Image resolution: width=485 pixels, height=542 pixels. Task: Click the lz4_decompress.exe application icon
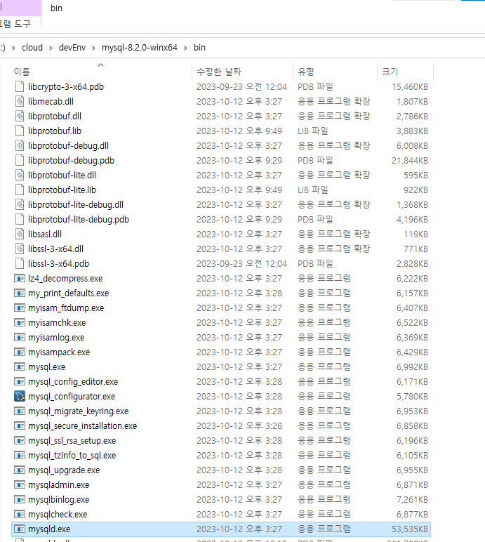pyautogui.click(x=20, y=278)
